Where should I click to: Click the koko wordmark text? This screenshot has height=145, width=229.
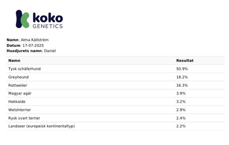click(x=48, y=18)
